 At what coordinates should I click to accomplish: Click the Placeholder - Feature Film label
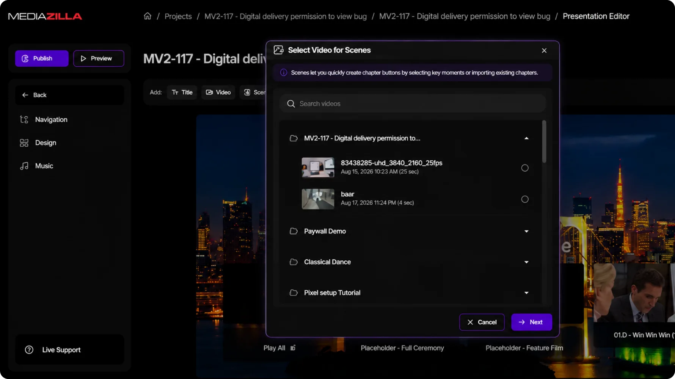click(524, 348)
